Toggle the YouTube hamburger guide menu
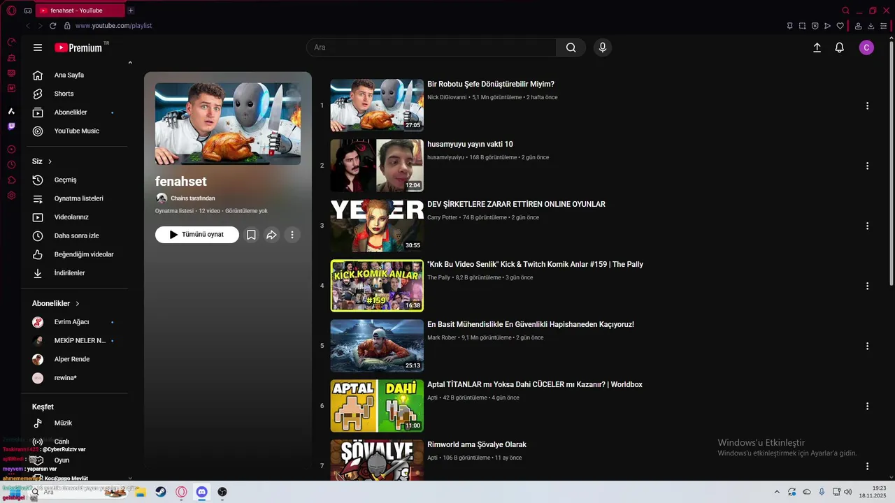Image resolution: width=895 pixels, height=503 pixels. tap(38, 48)
